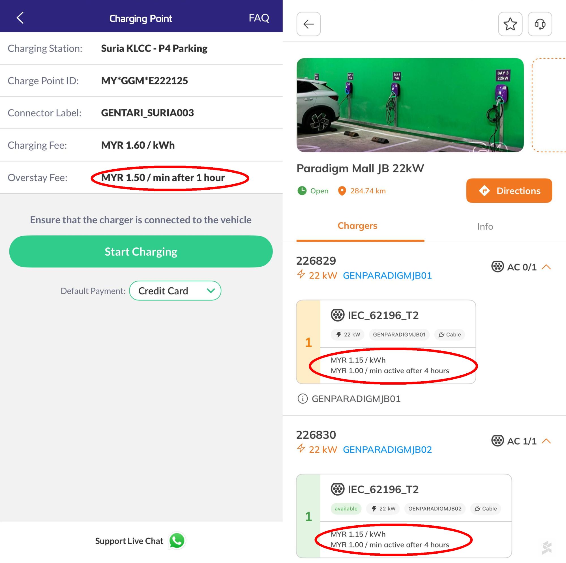Tap the orange location pin distance icon
566x563 pixels.
(342, 191)
